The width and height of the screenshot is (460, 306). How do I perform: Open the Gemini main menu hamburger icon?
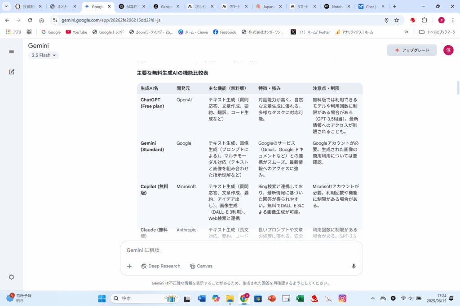(11, 52)
